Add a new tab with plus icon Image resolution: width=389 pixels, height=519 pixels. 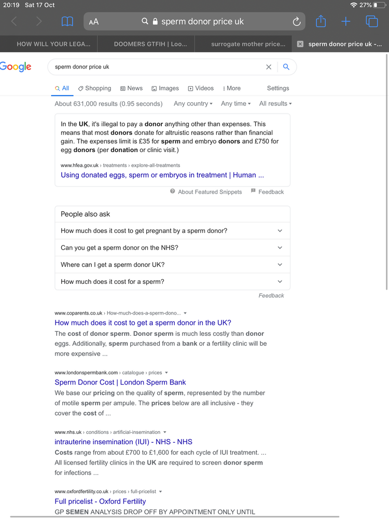pyautogui.click(x=345, y=21)
